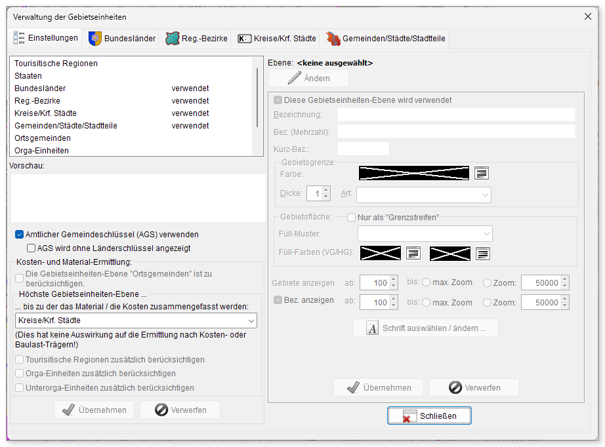The image size is (605, 447).
Task: Click Übernehmen in the right Ebene panel
Action: coord(379,387)
